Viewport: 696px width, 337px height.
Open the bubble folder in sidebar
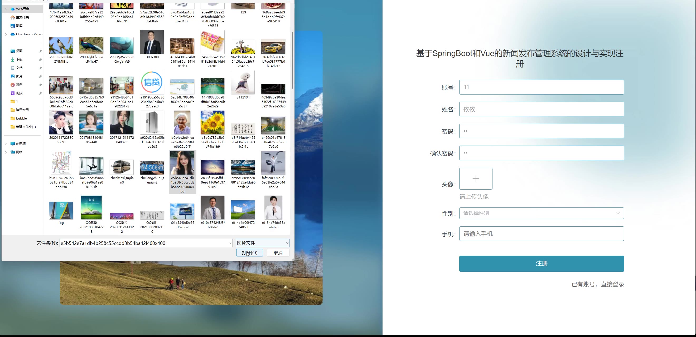coord(21,118)
